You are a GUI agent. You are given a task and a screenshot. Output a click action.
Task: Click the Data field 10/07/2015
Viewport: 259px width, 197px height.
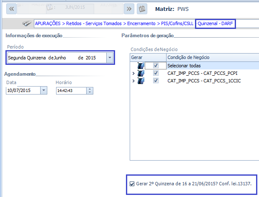[x=23, y=90]
